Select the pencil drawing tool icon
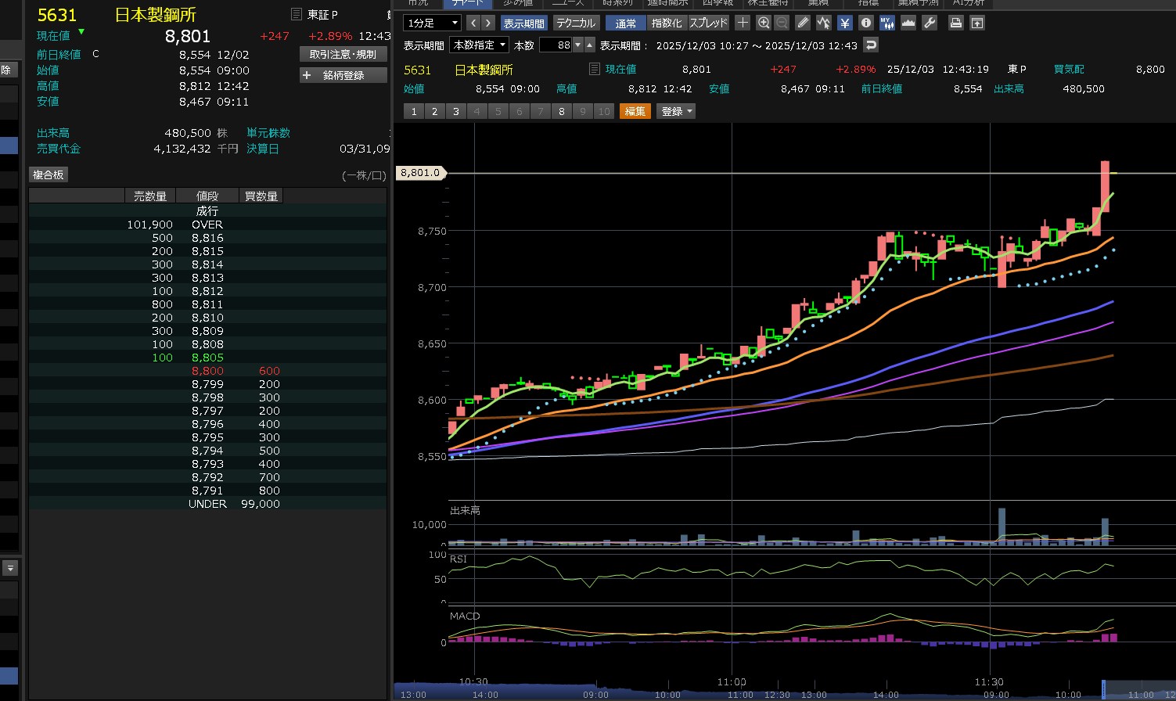This screenshot has height=701, width=1176. (x=802, y=23)
